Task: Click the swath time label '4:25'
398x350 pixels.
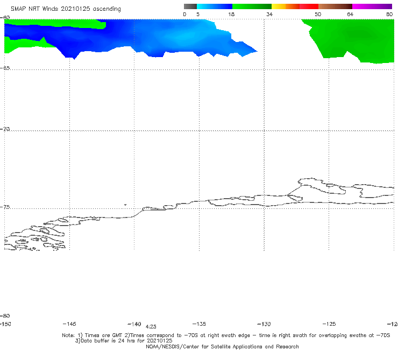Action: pyautogui.click(x=151, y=327)
